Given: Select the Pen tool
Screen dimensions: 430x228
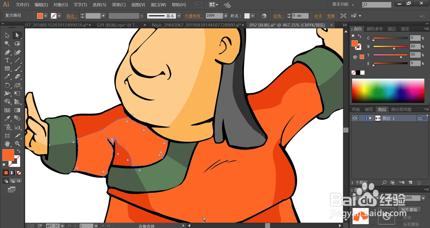Looking at the screenshot, I should point(7,52).
